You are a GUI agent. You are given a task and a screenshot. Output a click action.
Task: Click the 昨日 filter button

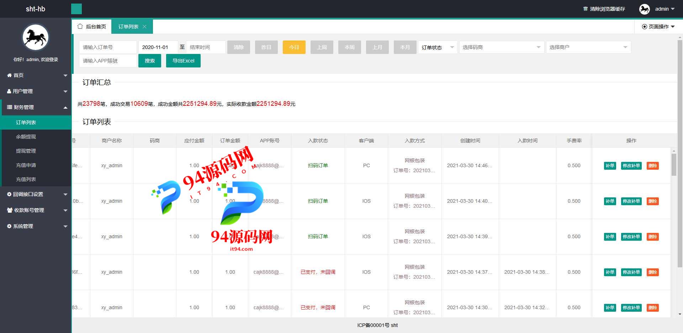point(266,47)
